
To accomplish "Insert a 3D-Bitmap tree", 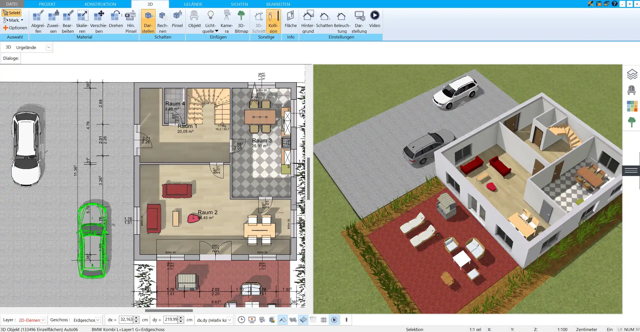I will tap(241, 21).
